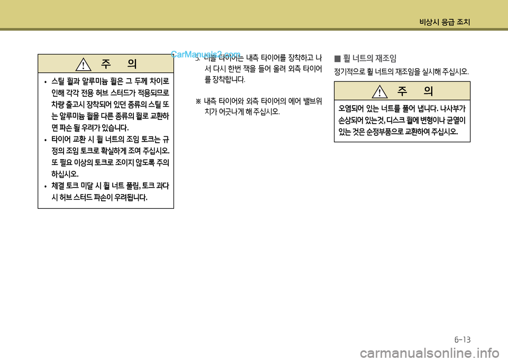Click the caution text about 허브 스터드 파손이 우려됩니다
This screenshot has width=508, height=362.
[x=99, y=198]
